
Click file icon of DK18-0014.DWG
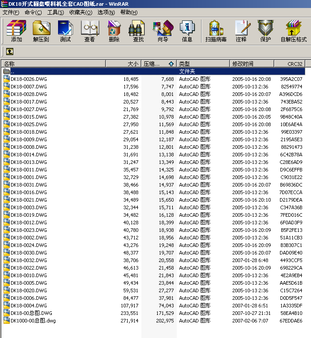click(7, 154)
